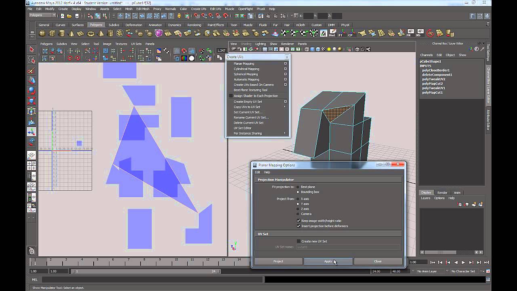Choose Project from Camera
The height and width of the screenshot is (291, 517).
tap(298, 214)
